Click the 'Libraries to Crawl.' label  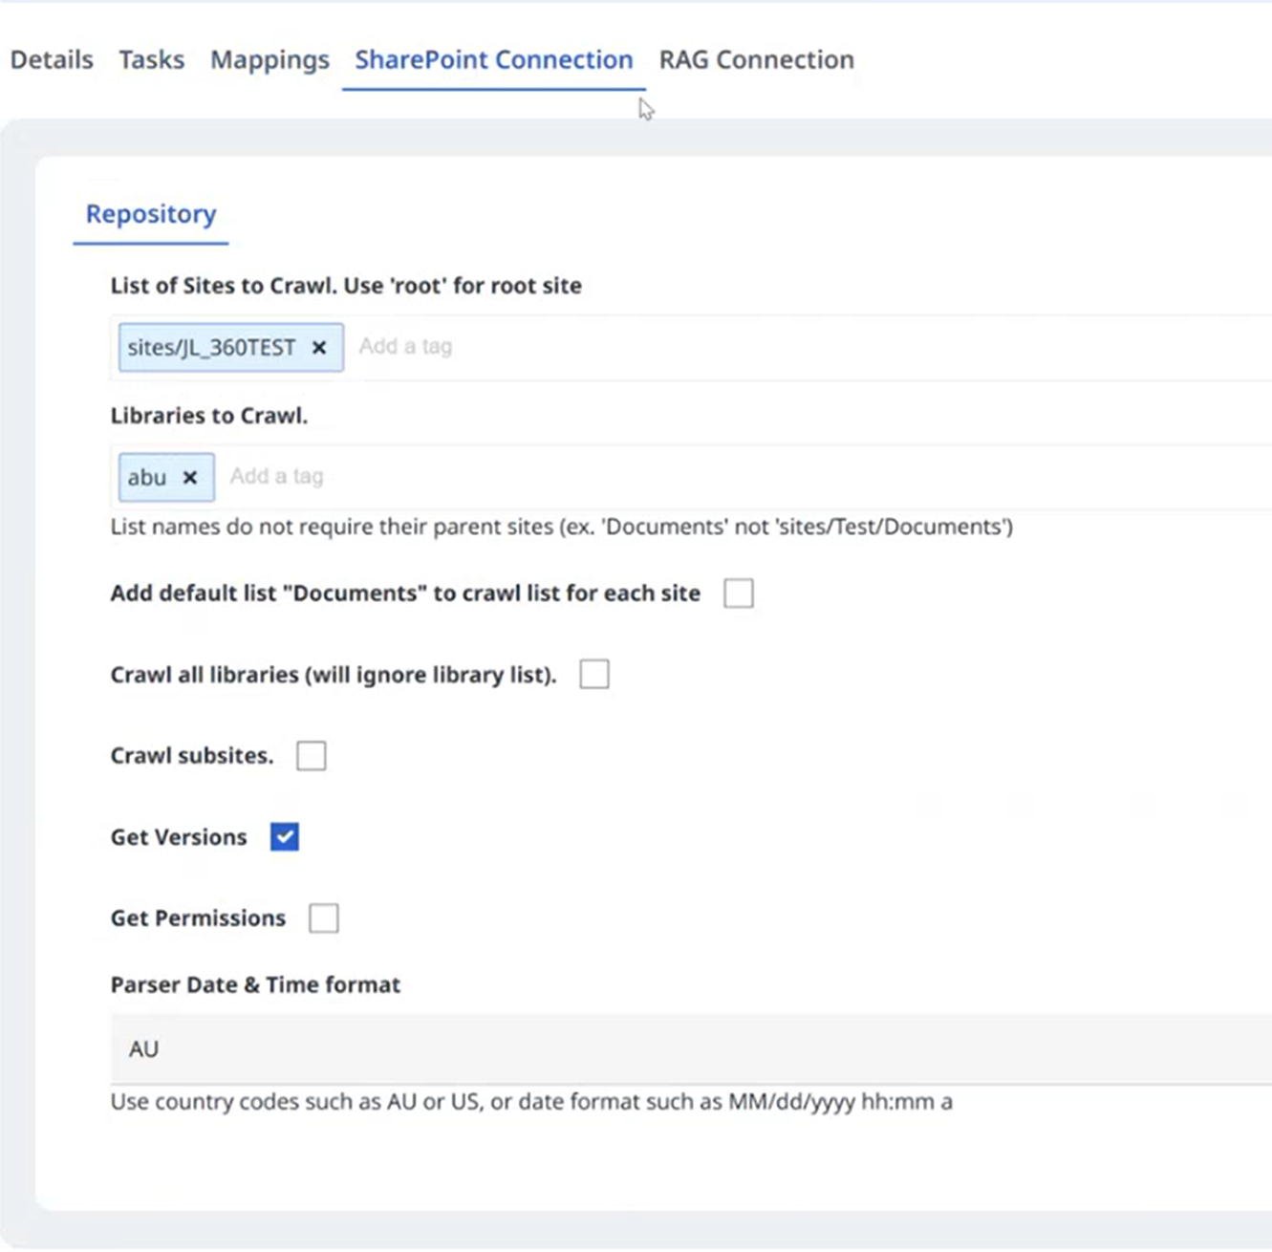(208, 416)
